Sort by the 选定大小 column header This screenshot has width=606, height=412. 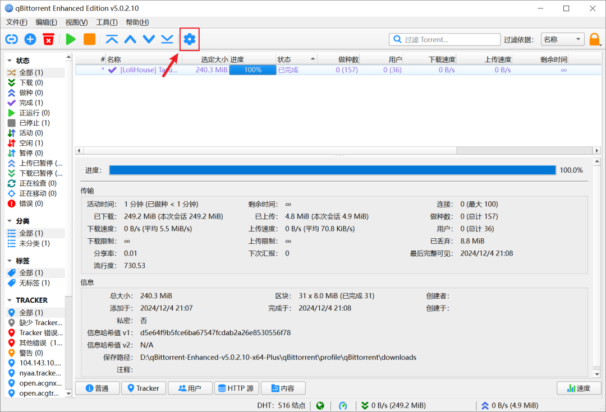[205, 59]
